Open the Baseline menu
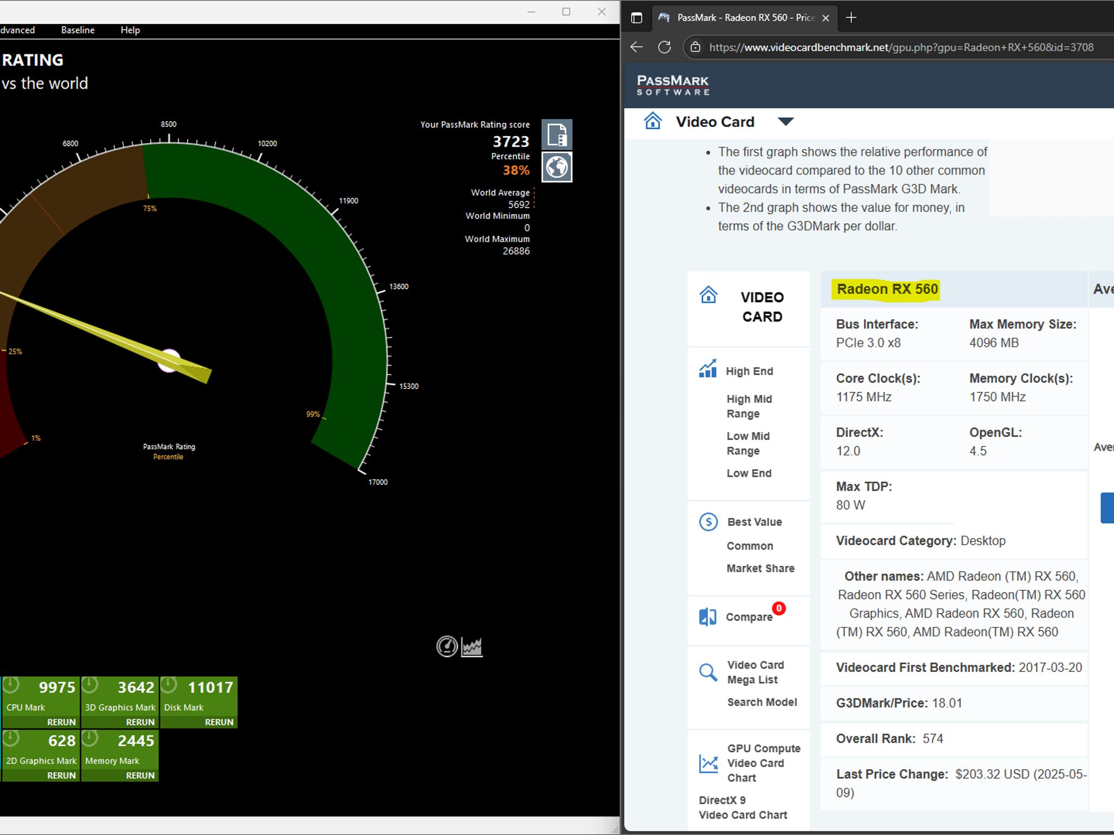1114x835 pixels. coord(78,30)
